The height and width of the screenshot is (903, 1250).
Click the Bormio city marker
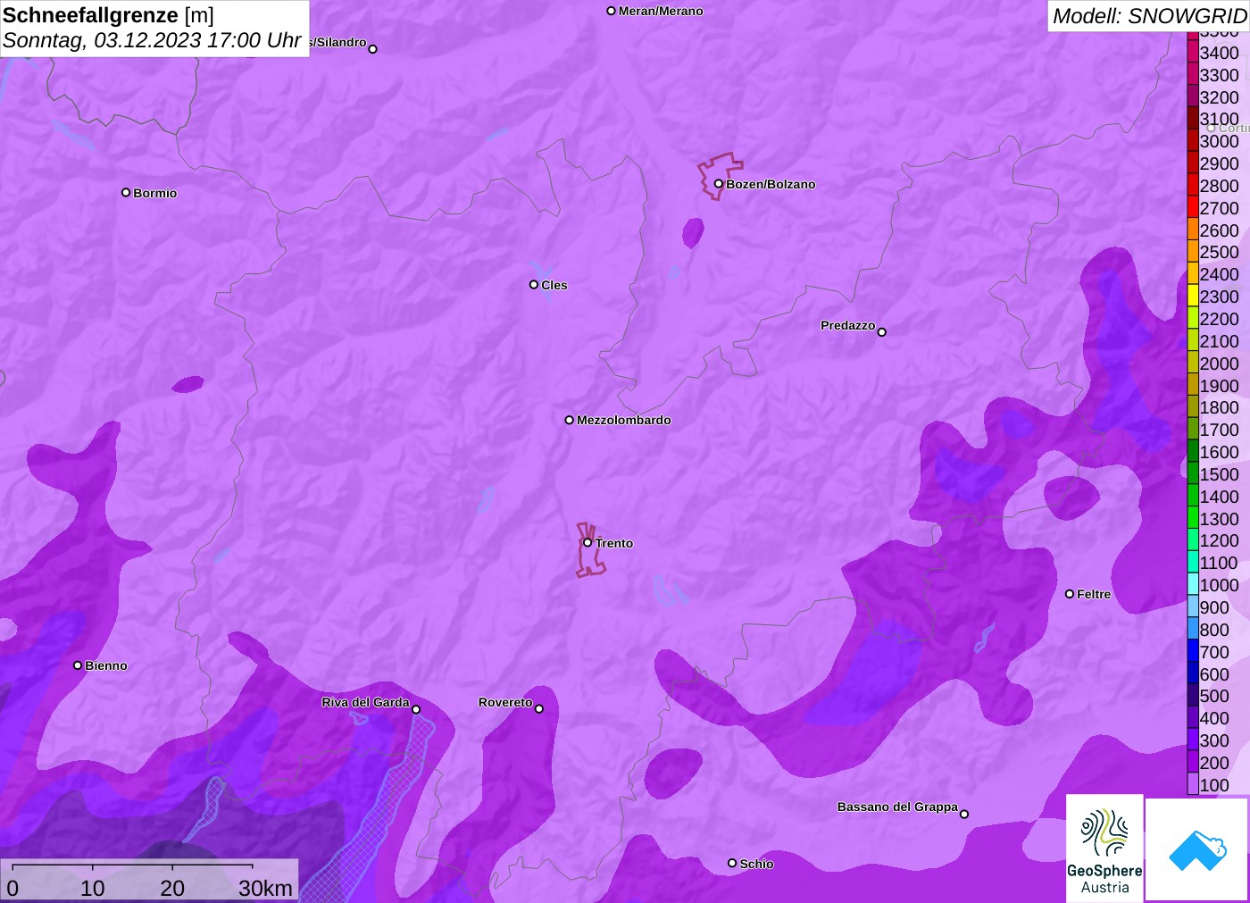126,192
